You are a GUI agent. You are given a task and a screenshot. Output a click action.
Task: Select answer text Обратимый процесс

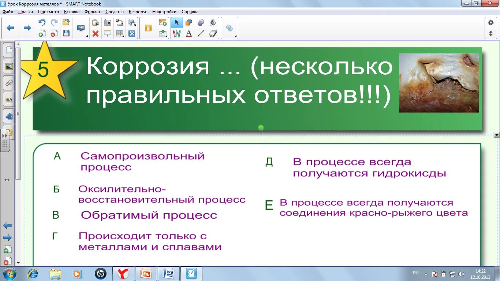[x=149, y=215]
